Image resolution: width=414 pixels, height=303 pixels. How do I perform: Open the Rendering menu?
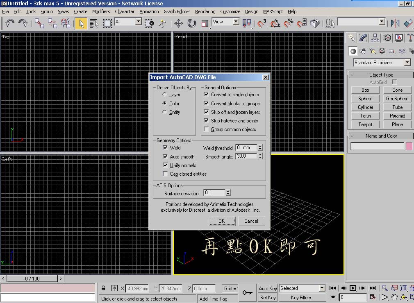point(205,11)
